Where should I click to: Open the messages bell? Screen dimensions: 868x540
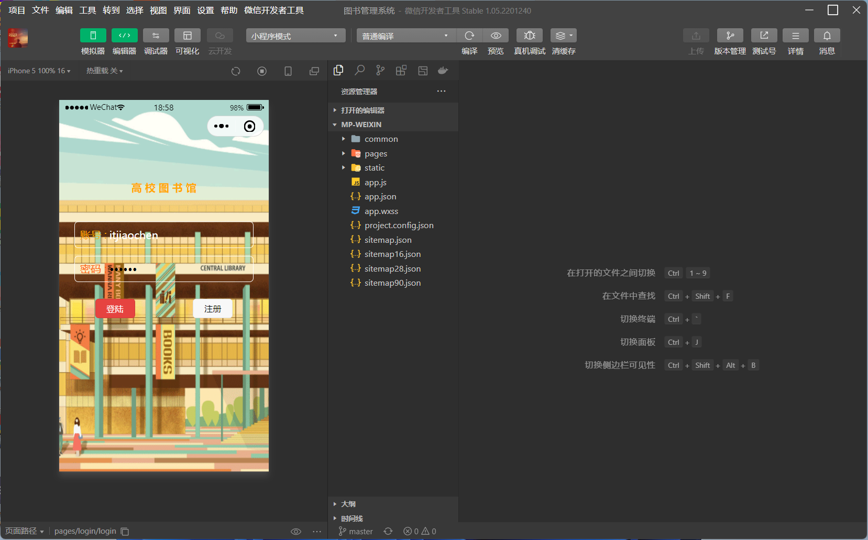click(x=827, y=36)
